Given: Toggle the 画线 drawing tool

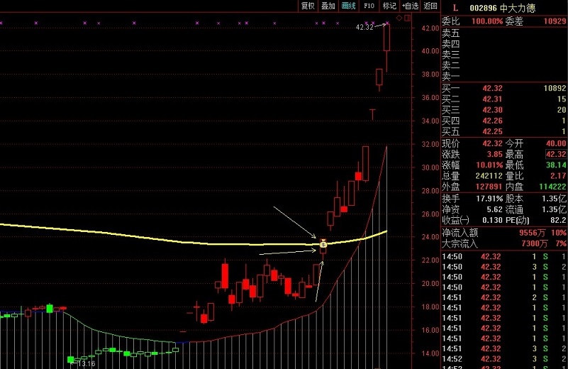Looking at the screenshot, I should [348, 6].
